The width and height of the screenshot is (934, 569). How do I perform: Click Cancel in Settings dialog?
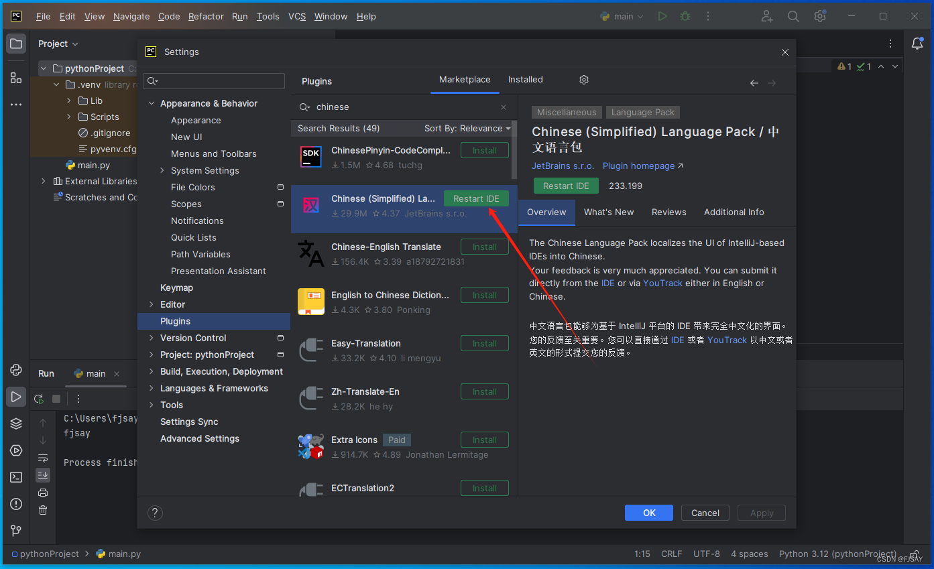click(705, 513)
